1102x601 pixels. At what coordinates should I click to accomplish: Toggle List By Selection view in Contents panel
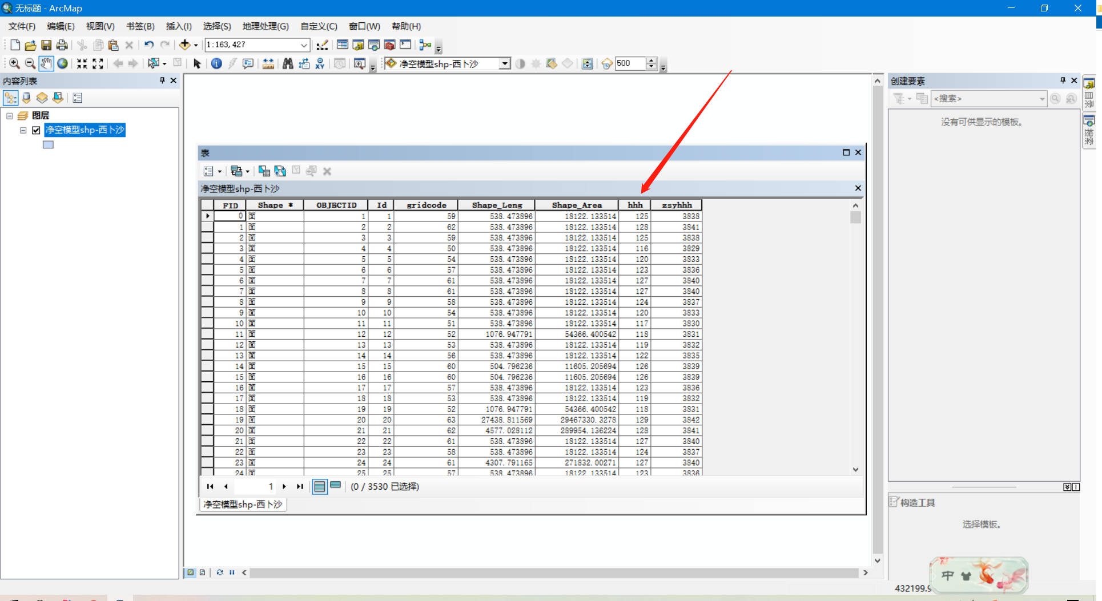pyautogui.click(x=58, y=98)
